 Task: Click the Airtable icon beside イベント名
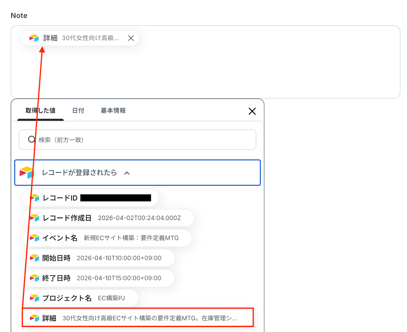click(35, 238)
